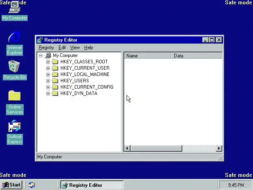The image size is (253, 190).
Task: Click the HKEY_CLASSES_ROOT folder icon
Action: pos(55,62)
